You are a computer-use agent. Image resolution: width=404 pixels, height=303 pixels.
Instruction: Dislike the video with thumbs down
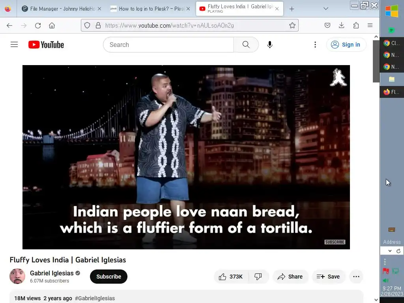pos(258,277)
